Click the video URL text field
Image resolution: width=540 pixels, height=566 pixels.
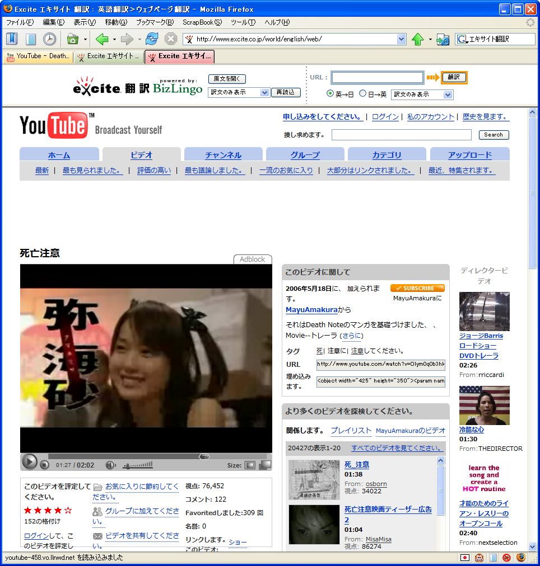pyautogui.click(x=380, y=364)
